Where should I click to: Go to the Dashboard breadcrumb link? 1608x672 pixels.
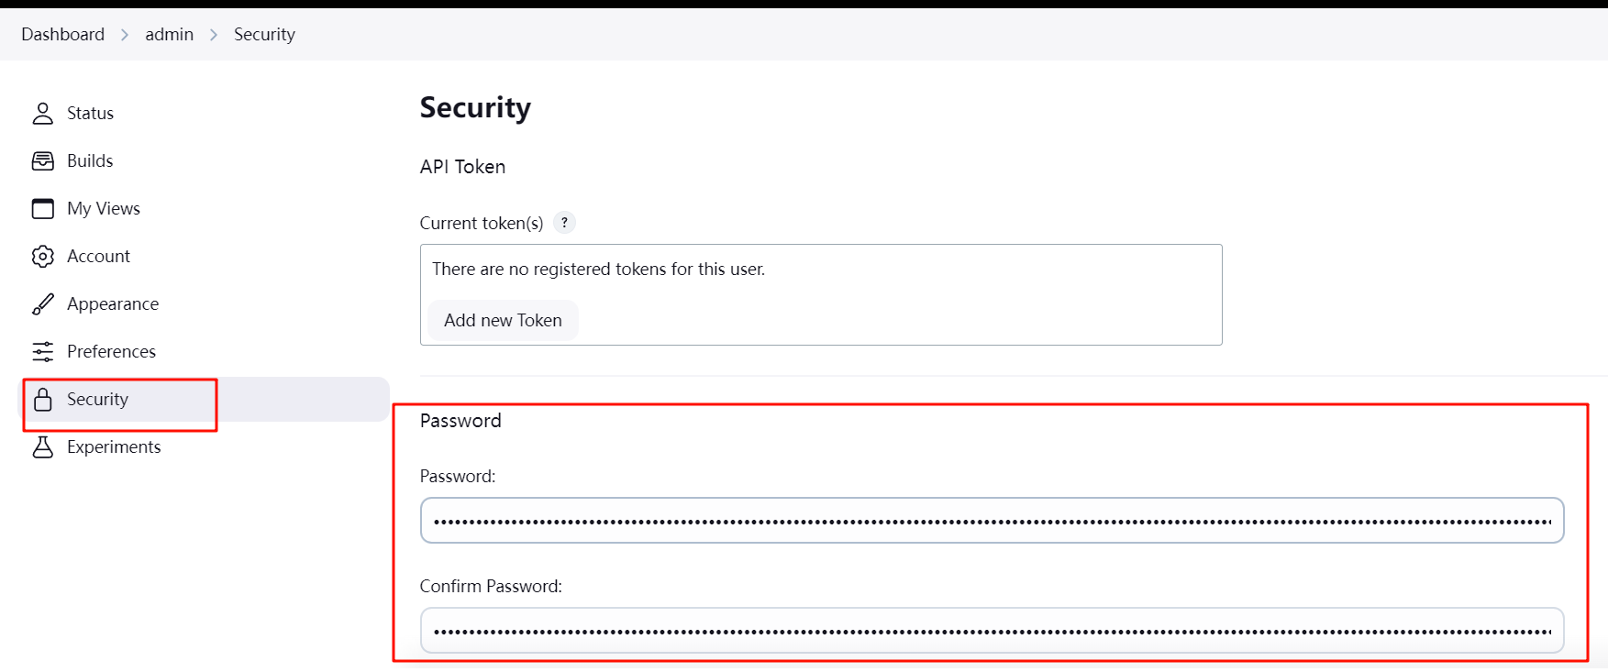pyautogui.click(x=63, y=34)
